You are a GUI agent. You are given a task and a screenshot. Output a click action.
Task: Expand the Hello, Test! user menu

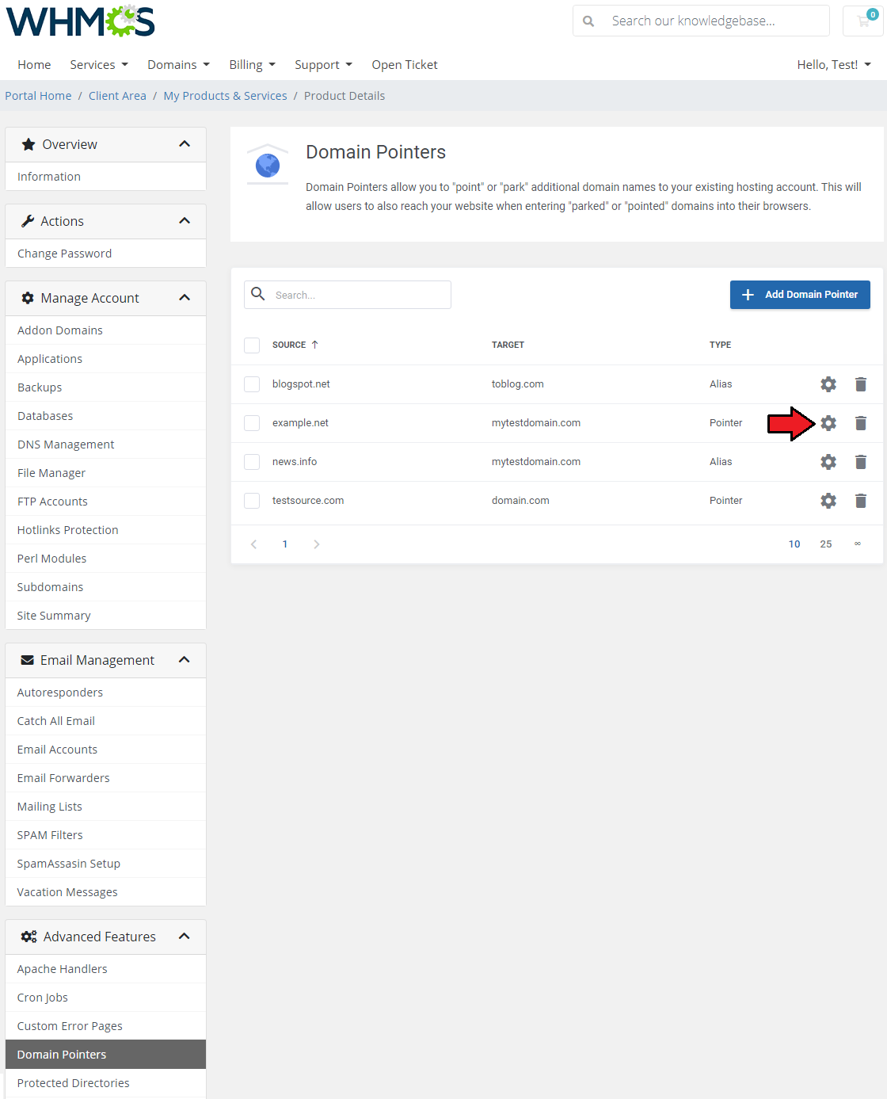(833, 65)
